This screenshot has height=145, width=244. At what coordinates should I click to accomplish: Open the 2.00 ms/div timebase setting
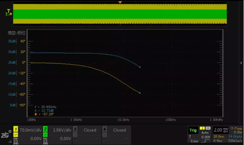(221, 130)
